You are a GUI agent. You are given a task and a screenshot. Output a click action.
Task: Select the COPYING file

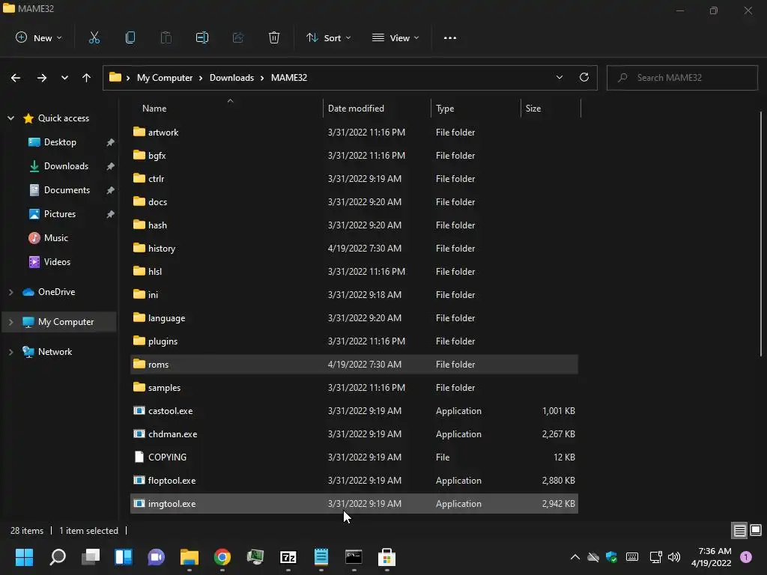[x=354, y=457]
